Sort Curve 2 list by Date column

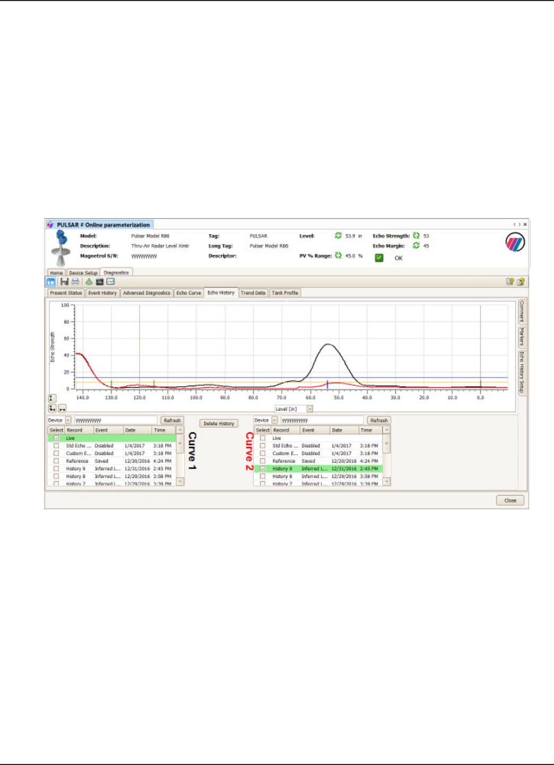[344, 430]
